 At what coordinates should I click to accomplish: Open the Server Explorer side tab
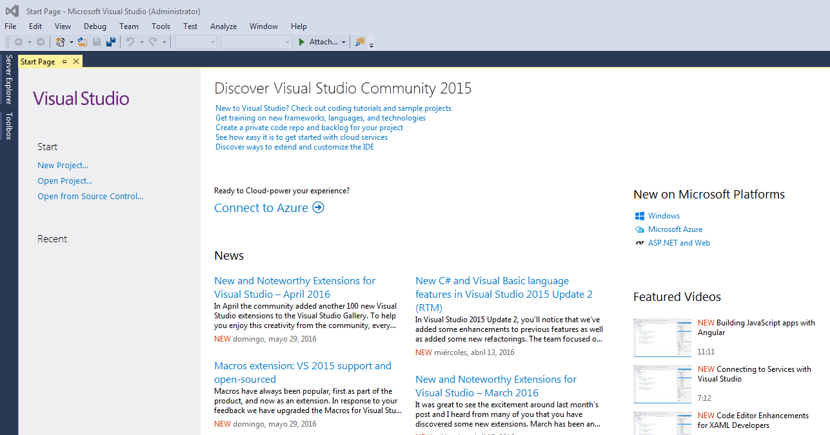pyautogui.click(x=9, y=79)
